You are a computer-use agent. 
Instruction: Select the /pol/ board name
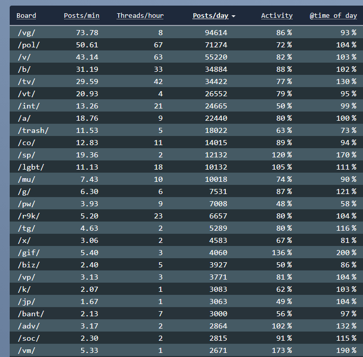click(29, 45)
